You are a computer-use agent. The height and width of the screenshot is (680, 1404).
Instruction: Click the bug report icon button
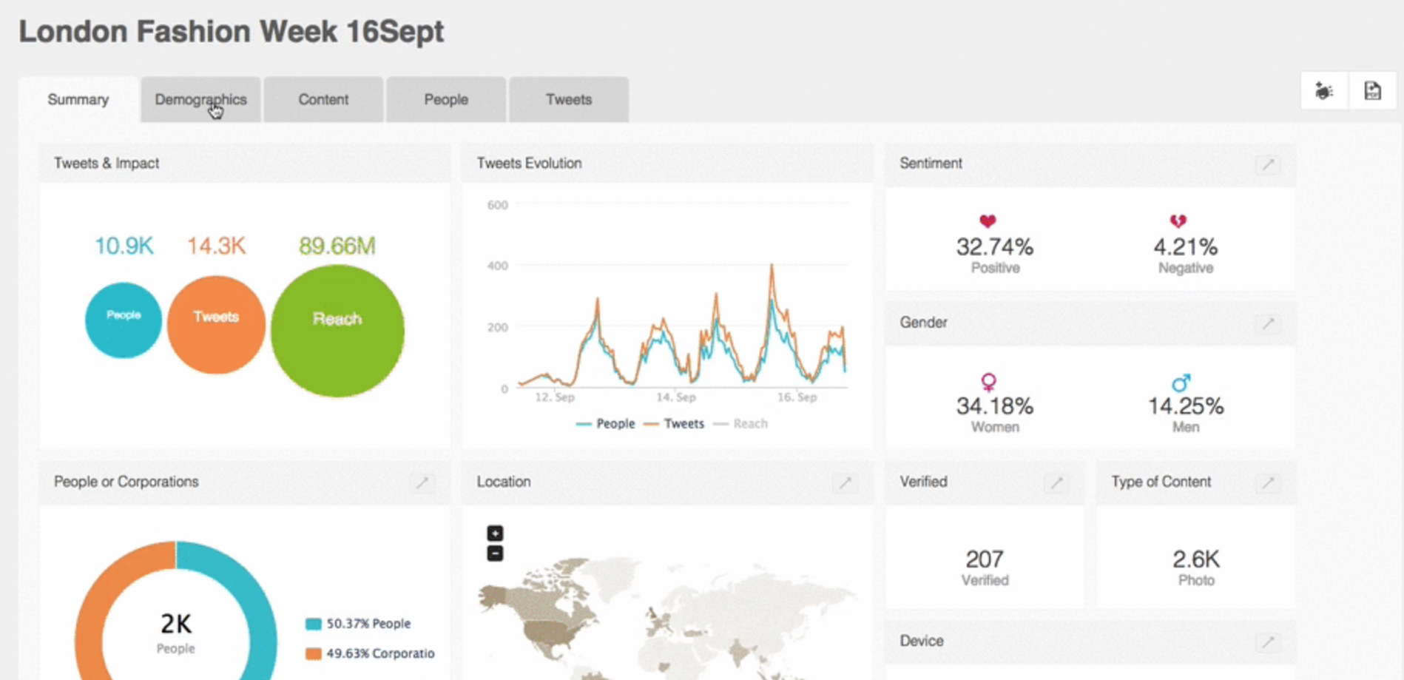coord(1324,91)
